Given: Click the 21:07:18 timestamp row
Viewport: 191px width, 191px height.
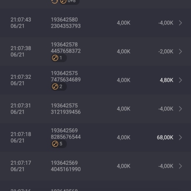Looking at the screenshot, I should pos(95,138).
